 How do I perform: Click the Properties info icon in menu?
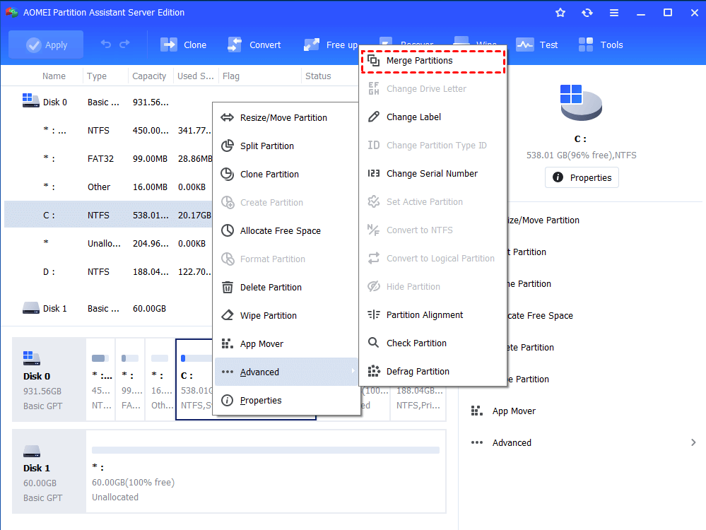click(228, 400)
